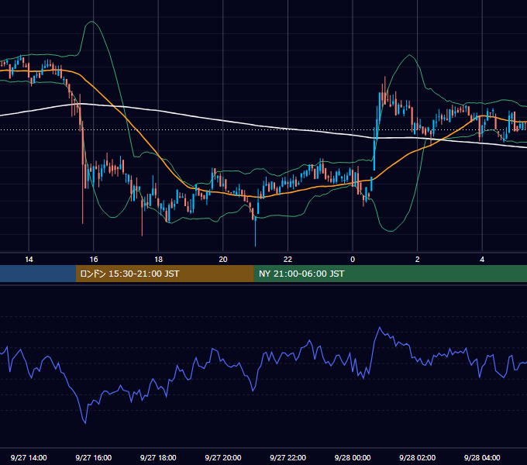
Task: Click the ロンドン 15:30-21:00 JST session bar
Action: click(164, 274)
